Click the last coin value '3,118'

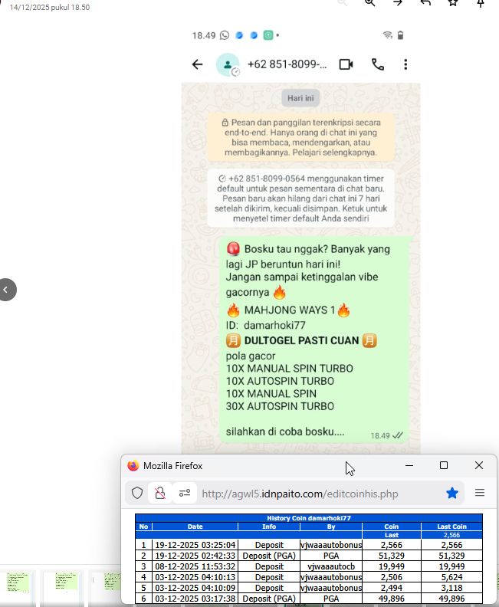pos(451,588)
